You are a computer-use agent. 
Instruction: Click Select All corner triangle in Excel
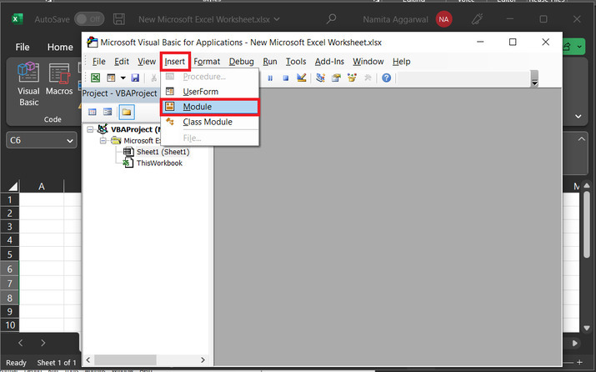click(13, 186)
